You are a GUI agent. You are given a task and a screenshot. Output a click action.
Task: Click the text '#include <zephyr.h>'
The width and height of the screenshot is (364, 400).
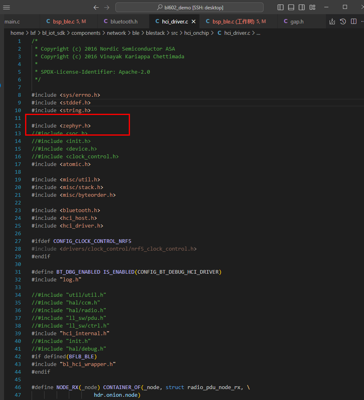coord(61,126)
